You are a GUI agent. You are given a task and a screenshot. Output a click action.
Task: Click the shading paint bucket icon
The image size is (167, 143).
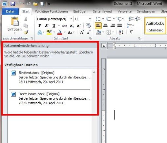pos(98,32)
